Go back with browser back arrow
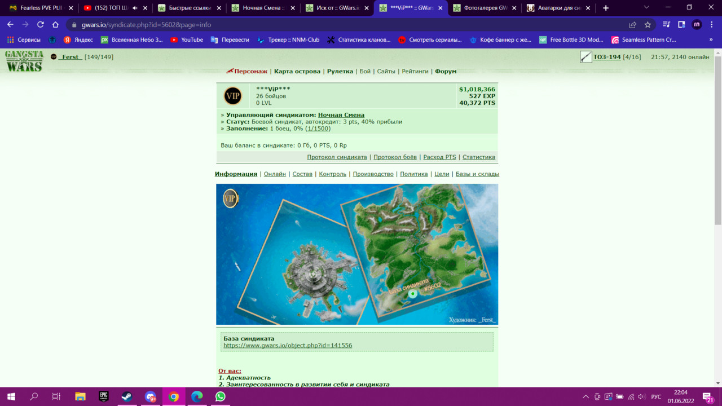Viewport: 722px width, 406px height. (10, 25)
